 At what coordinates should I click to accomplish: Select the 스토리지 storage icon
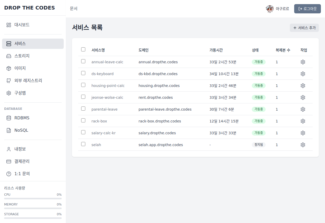(x=8, y=56)
